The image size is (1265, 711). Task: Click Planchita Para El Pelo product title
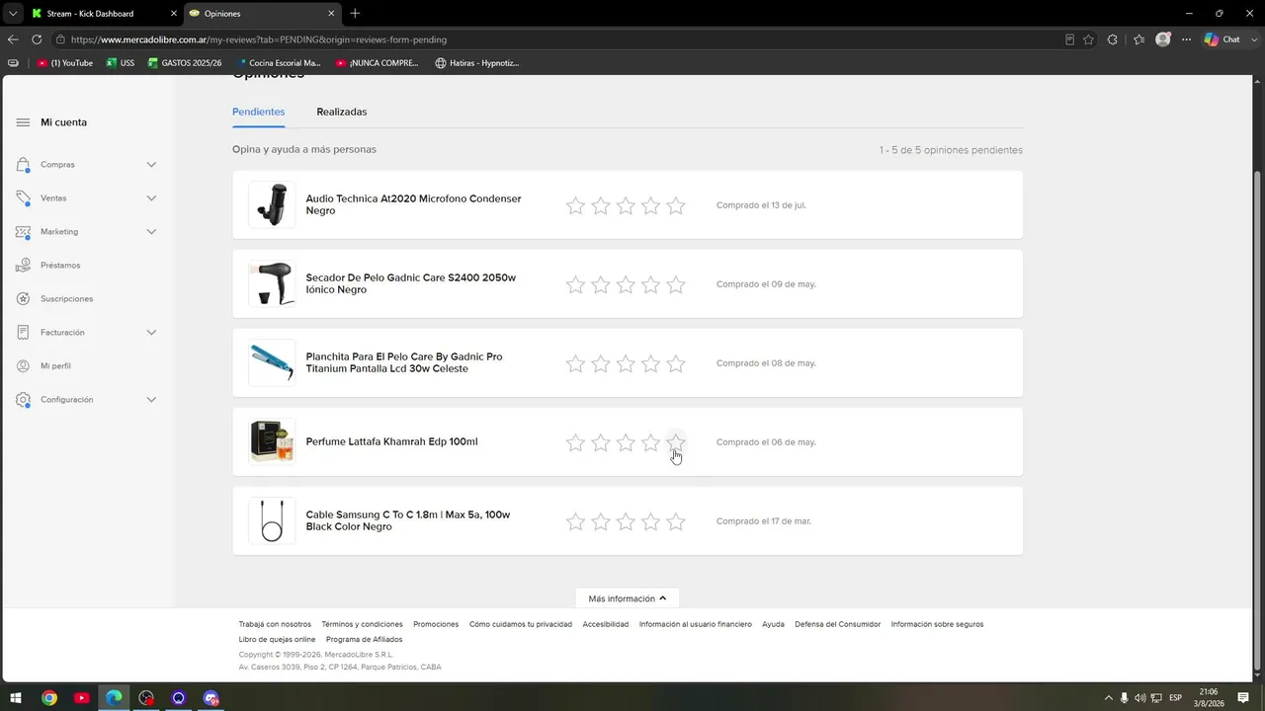pyautogui.click(x=404, y=362)
